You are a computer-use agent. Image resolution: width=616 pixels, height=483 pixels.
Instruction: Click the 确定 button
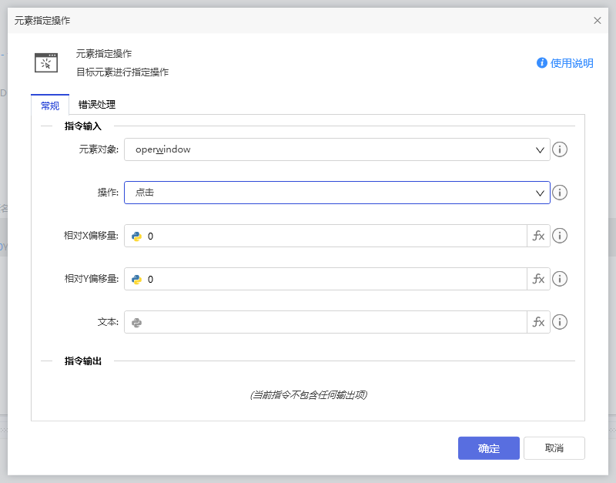pyautogui.click(x=488, y=448)
